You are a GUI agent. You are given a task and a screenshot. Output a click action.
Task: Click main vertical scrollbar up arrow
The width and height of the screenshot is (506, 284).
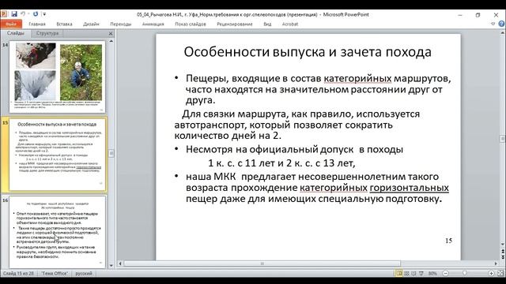pos(503,33)
